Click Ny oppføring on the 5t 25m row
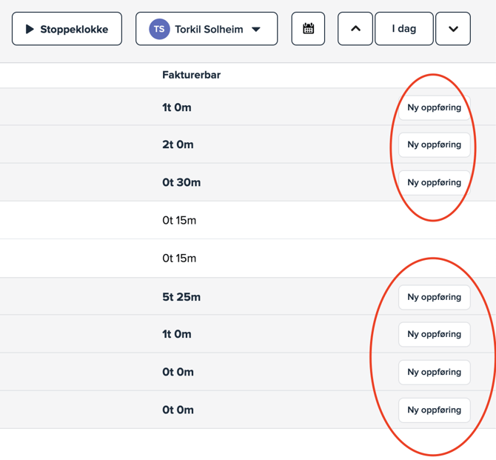This screenshot has height=460, width=496. tap(434, 297)
